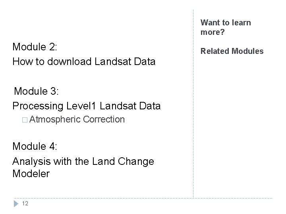Screen dimensions: 286x214
Task: Select the 'Module 2:' heading
Action: 35,47
